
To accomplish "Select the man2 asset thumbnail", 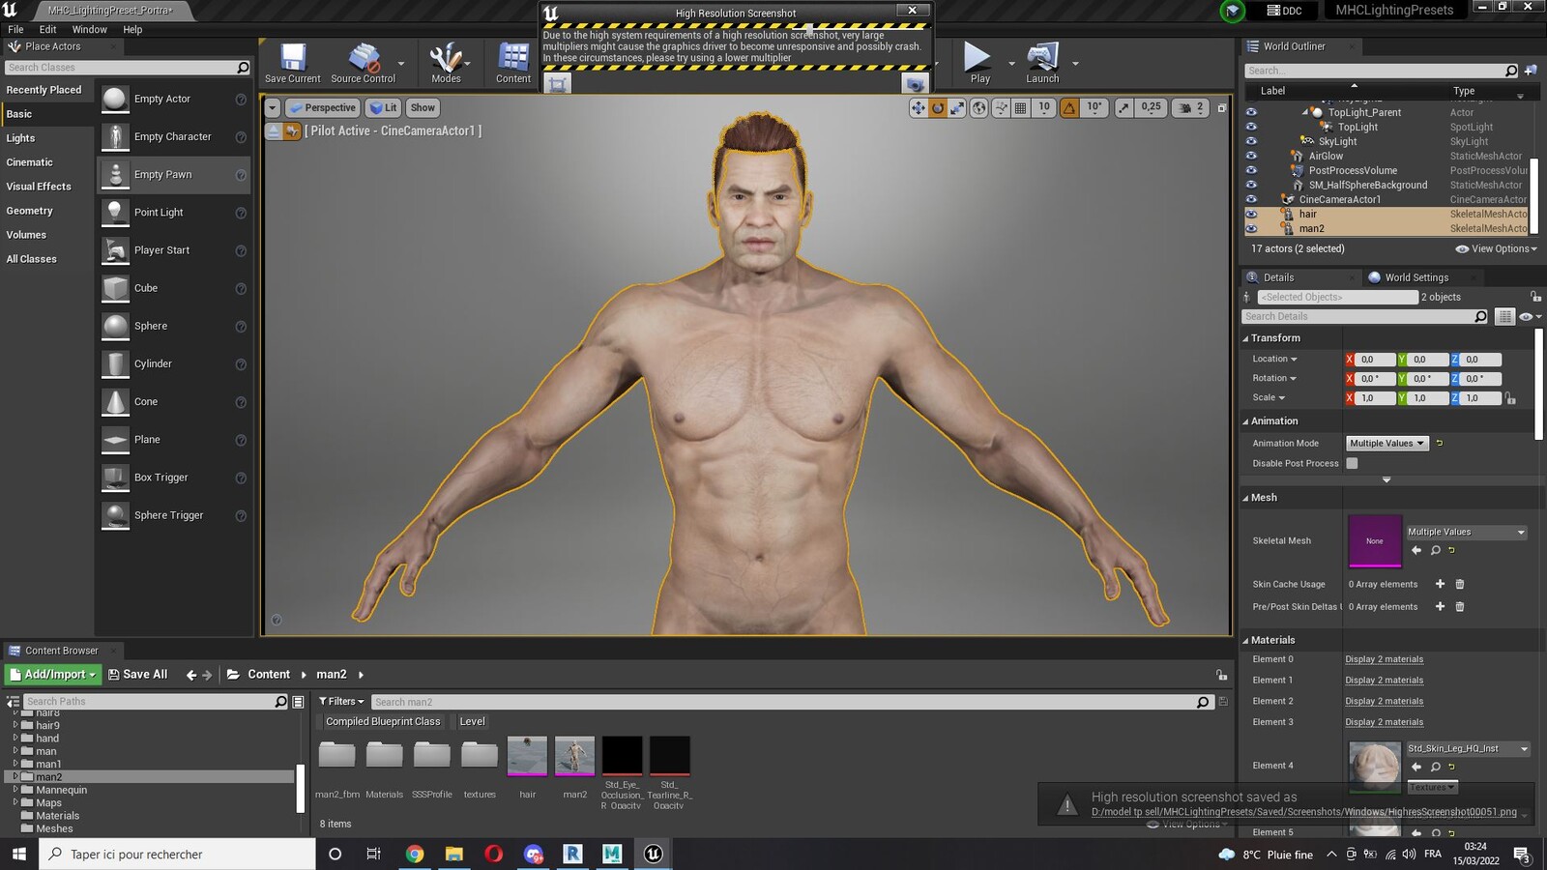I will 574,756.
